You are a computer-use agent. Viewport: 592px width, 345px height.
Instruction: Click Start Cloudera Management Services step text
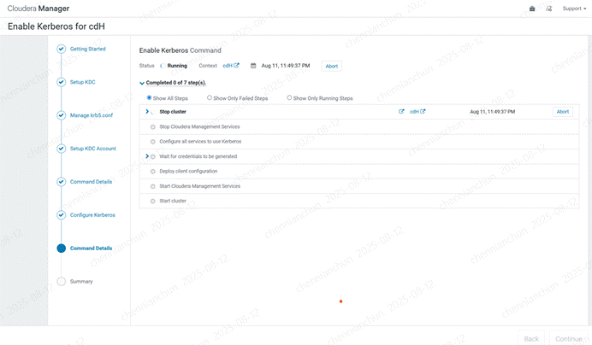[199, 186]
